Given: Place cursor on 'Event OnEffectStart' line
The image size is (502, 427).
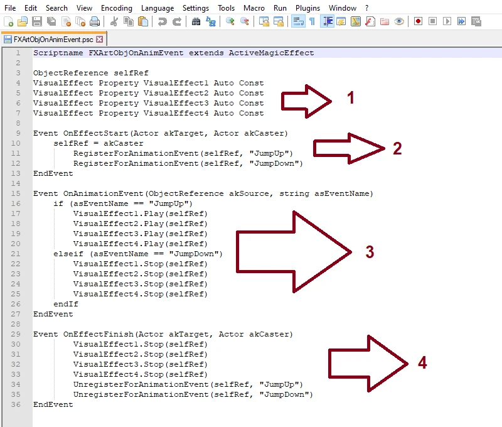Looking at the screenshot, I should (161, 133).
